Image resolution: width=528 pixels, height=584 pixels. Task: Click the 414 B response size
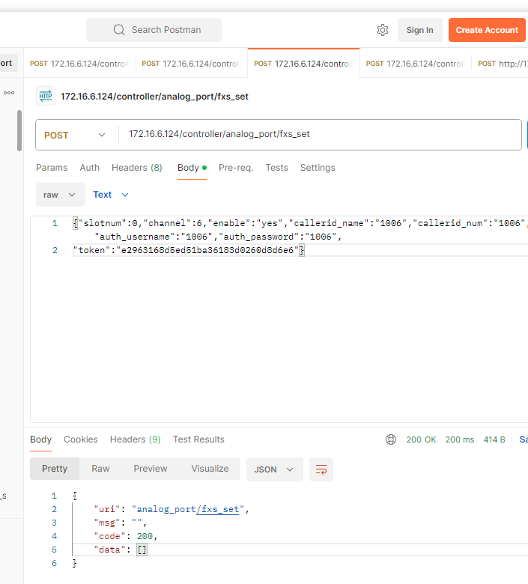pos(494,439)
